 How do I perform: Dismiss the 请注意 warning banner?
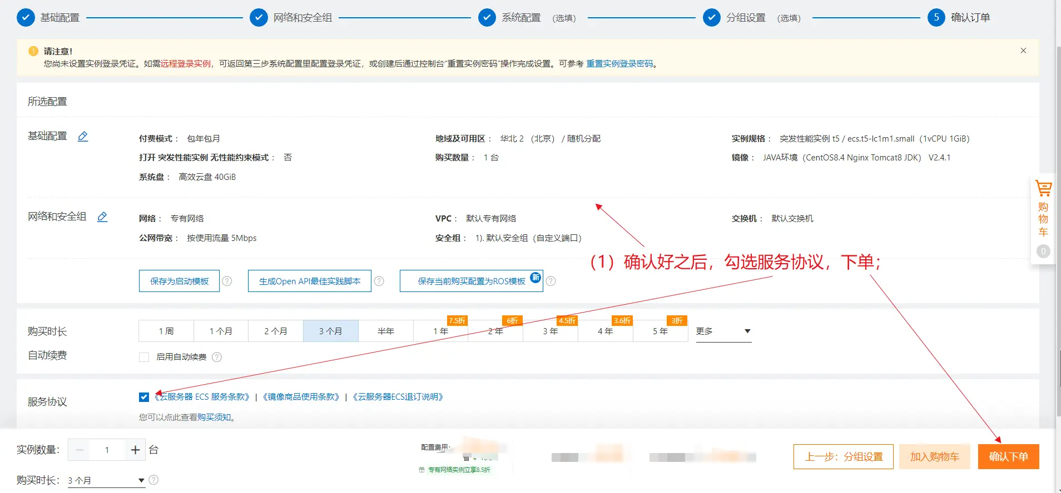tap(1023, 51)
